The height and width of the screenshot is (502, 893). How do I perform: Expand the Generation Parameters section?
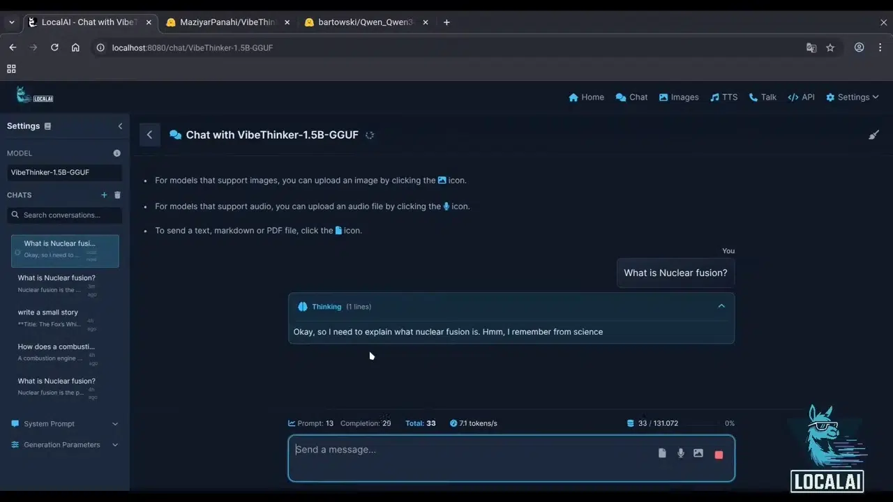(65, 445)
